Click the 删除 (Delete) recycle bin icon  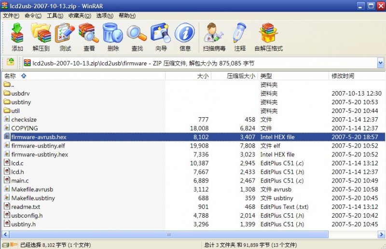click(113, 37)
